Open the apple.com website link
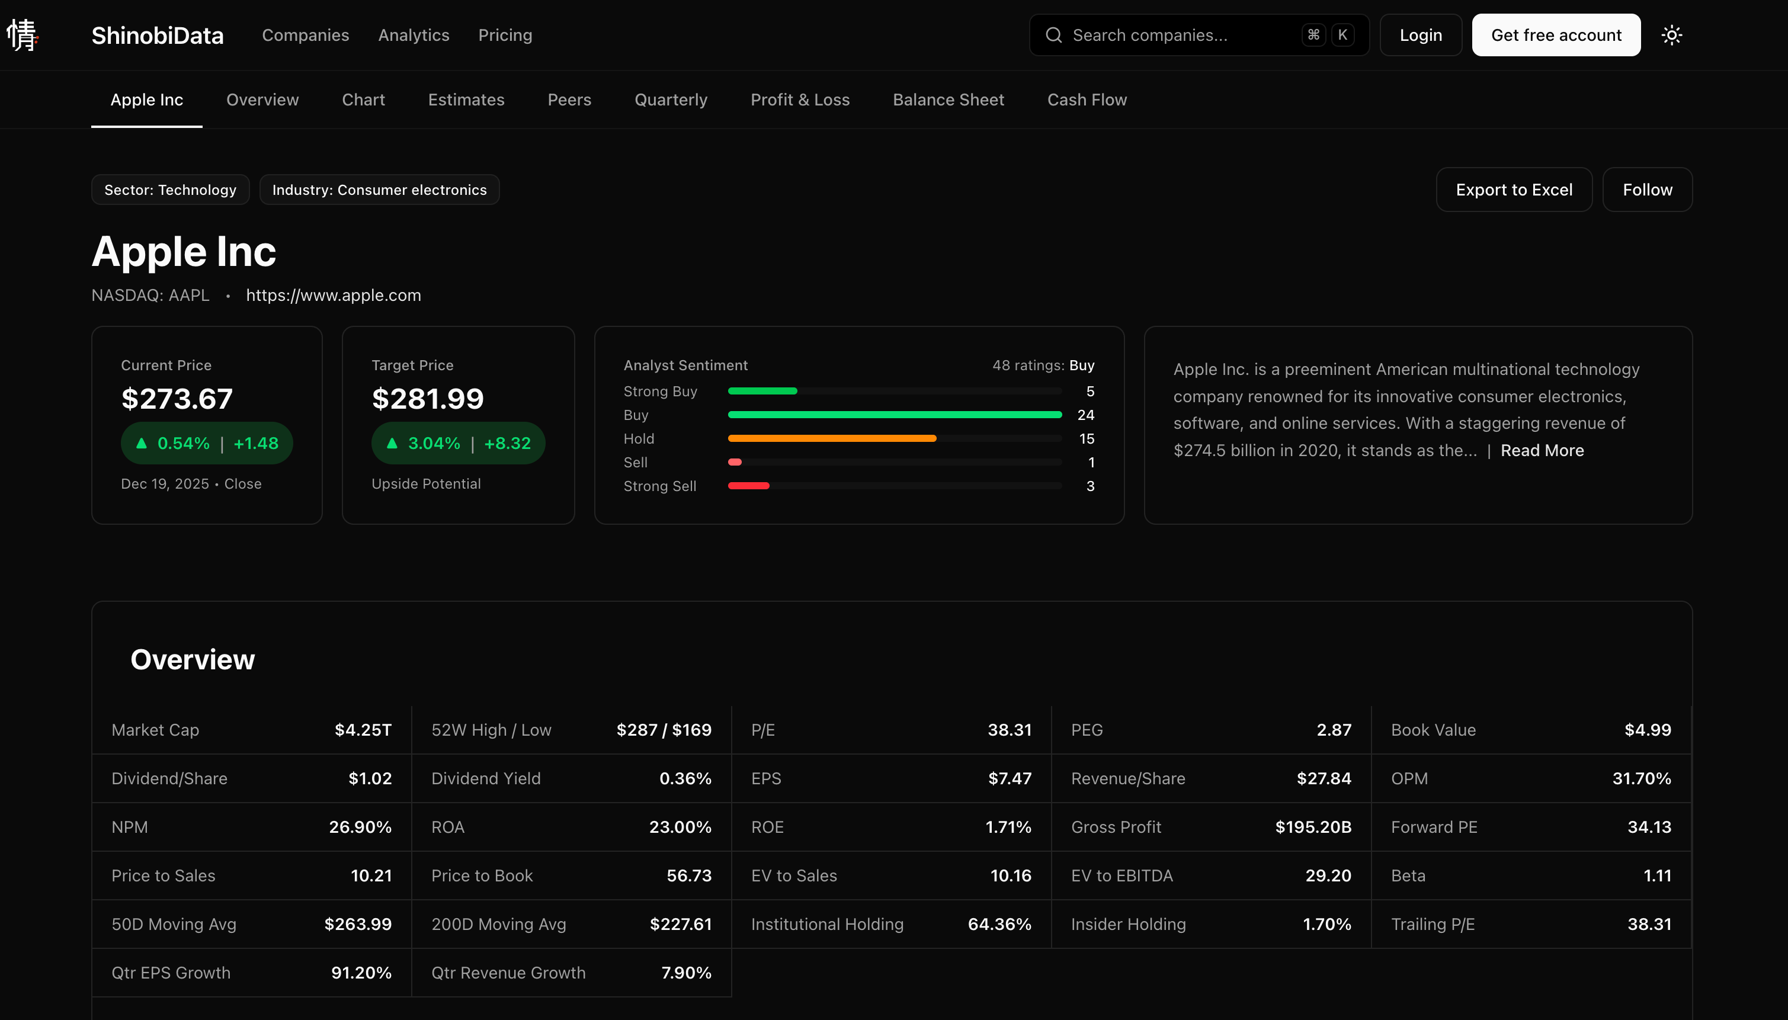 pyautogui.click(x=334, y=295)
